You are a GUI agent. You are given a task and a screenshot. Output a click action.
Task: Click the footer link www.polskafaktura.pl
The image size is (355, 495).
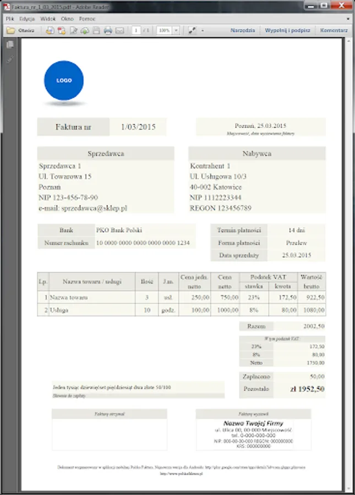(x=181, y=474)
